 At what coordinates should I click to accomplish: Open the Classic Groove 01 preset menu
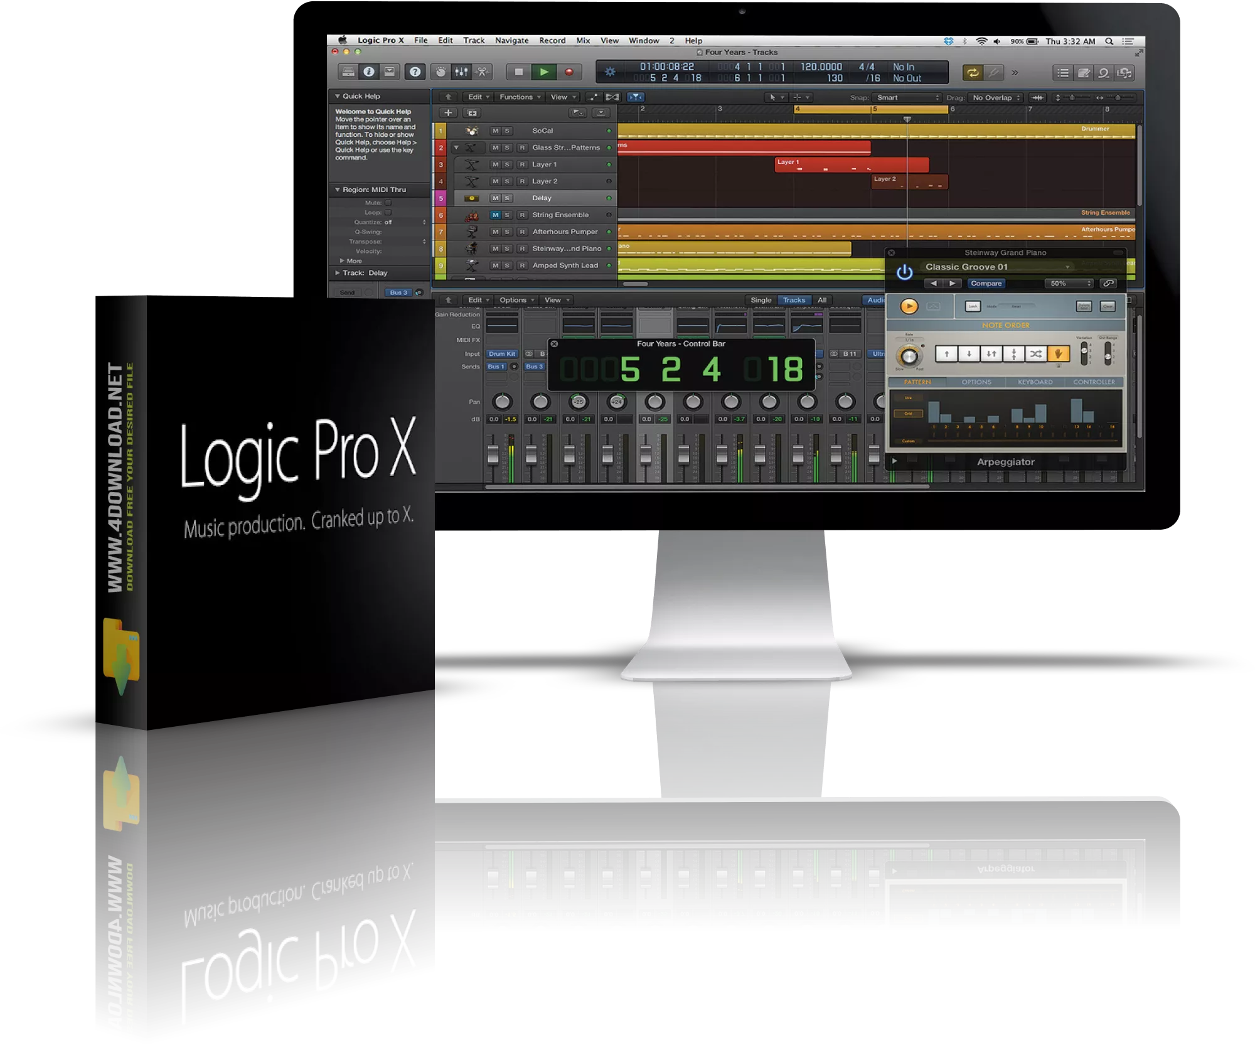[998, 267]
